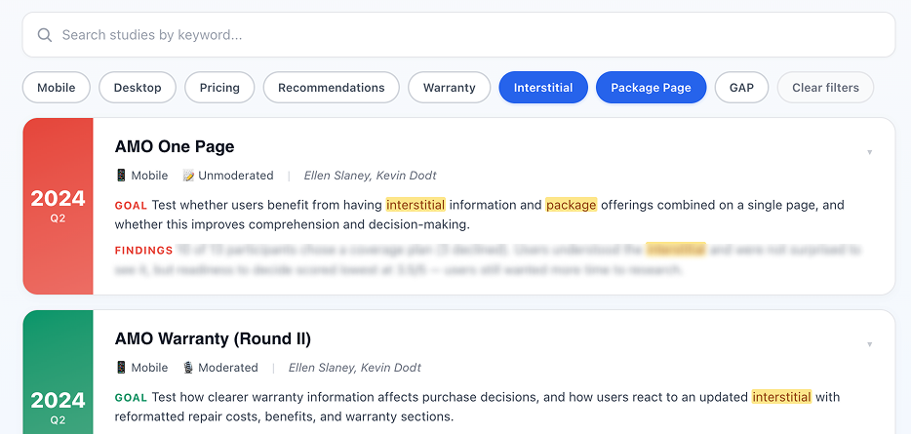Screen dimensions: 911x434
Task: Click the Unmoderated notepad icon
Action: tap(189, 176)
